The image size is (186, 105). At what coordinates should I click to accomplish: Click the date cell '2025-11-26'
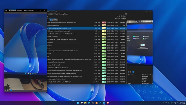[110, 22]
